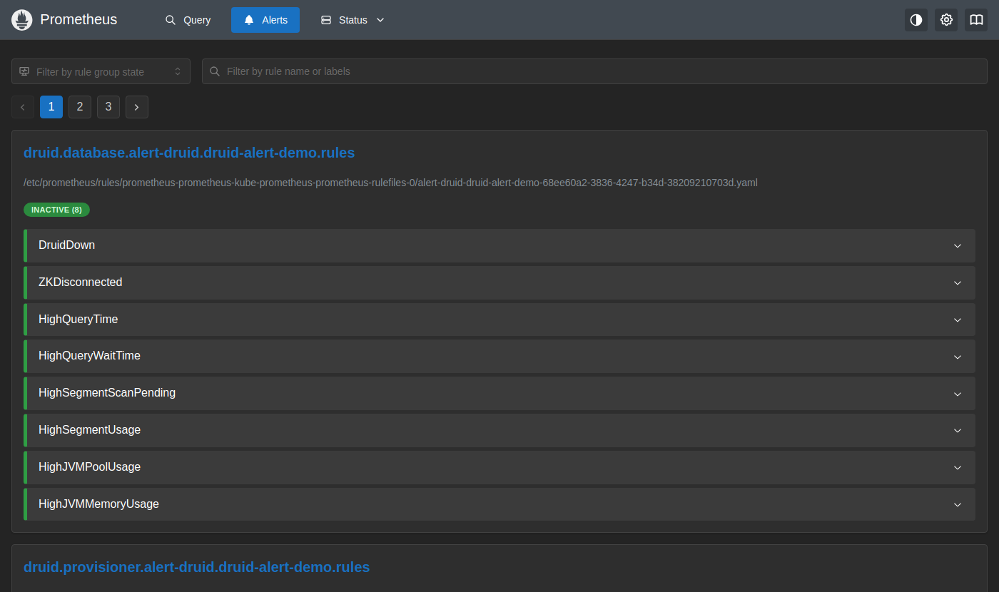The height and width of the screenshot is (592, 999).
Task: Click the Prometheus flame logo
Action: click(x=22, y=20)
